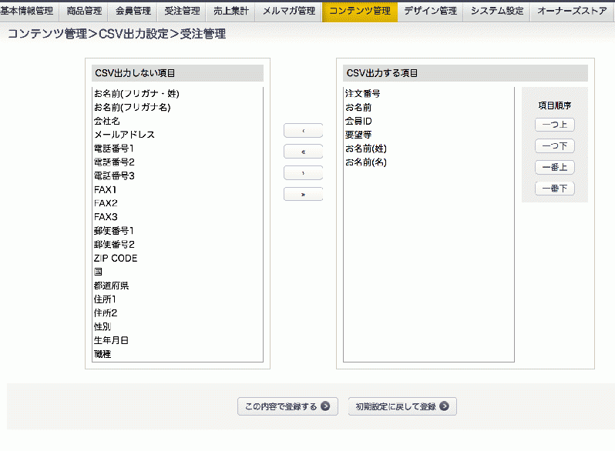This screenshot has height=451, width=615.
Task: Click the double right arrow move-all button
Action: [x=303, y=195]
